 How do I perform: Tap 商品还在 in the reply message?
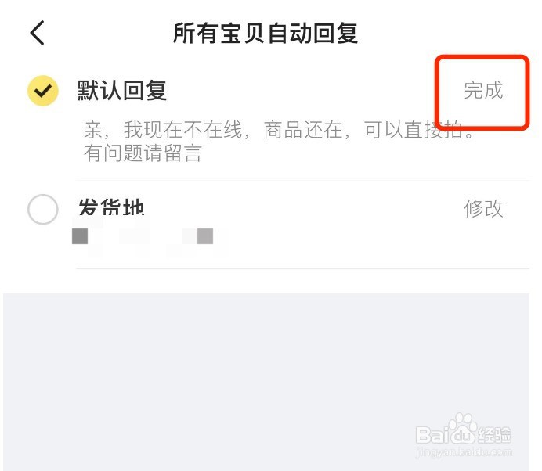tap(303, 130)
